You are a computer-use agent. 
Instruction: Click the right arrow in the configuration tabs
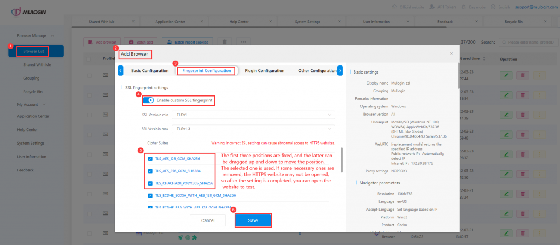340,70
